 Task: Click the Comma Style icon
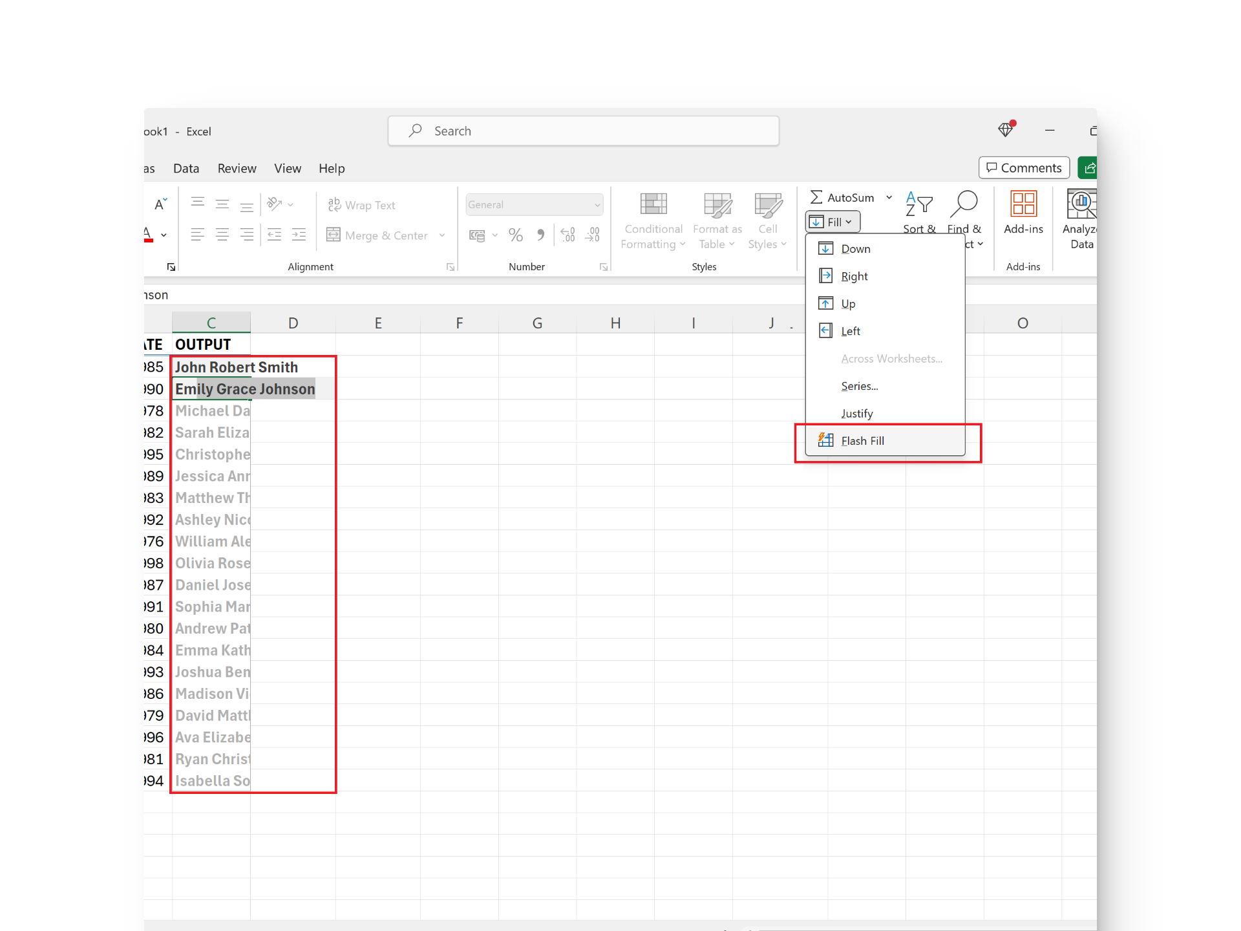pos(541,235)
